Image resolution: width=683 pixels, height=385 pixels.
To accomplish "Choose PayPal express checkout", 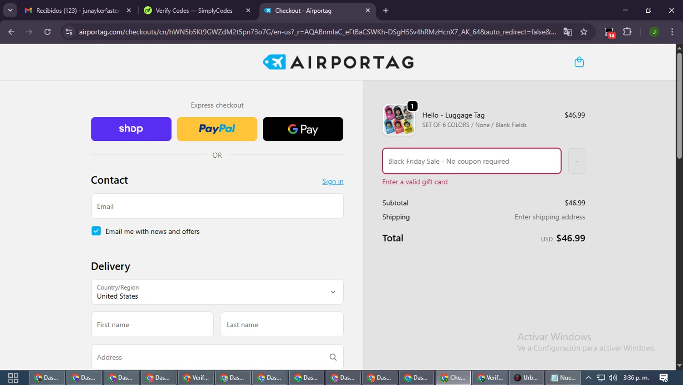I will coord(217,129).
